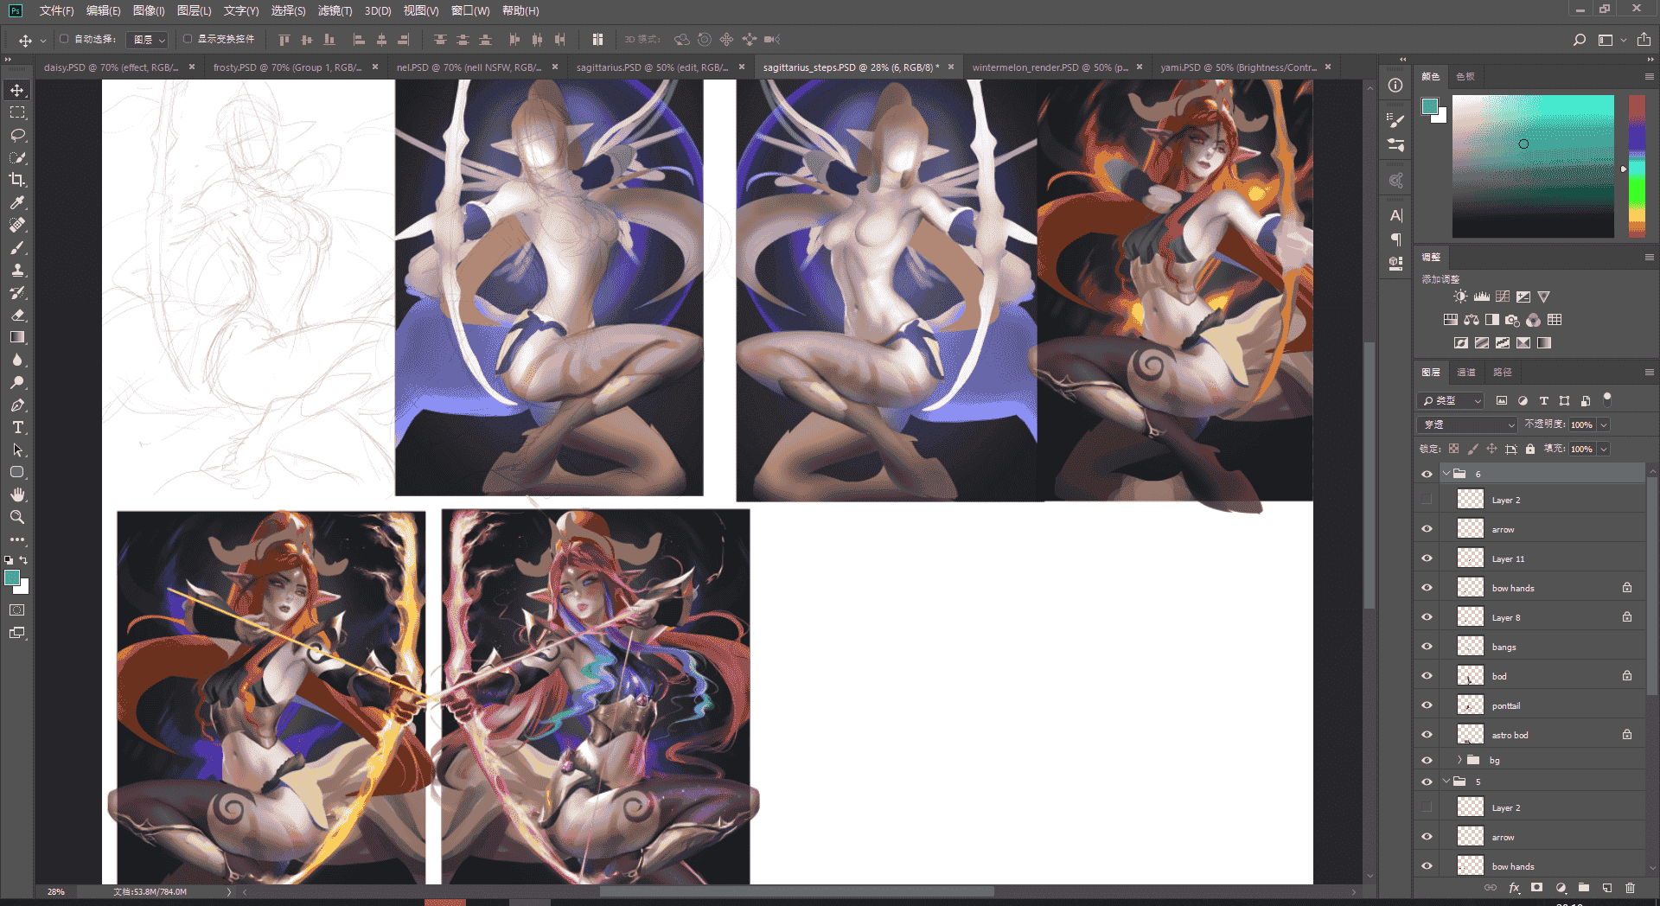Select the Hand tool
Screen dimensions: 1660x906
pyautogui.click(x=17, y=494)
